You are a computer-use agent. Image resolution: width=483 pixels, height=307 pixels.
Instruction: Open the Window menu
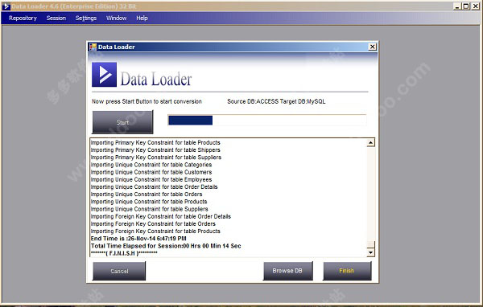[117, 18]
